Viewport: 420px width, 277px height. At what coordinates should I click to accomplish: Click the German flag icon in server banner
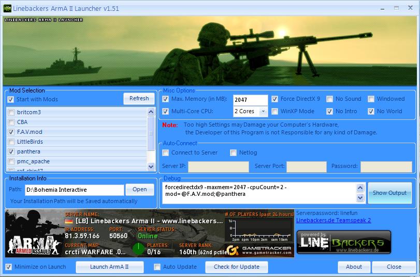pos(69,221)
